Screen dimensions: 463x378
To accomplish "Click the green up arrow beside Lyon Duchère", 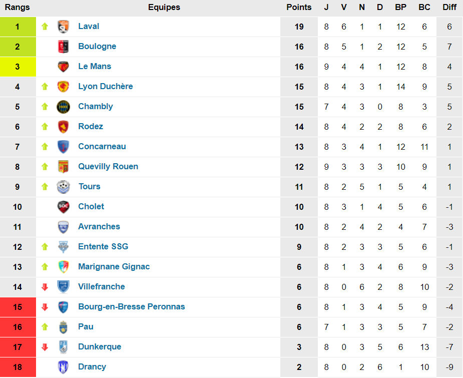I will click(x=45, y=87).
